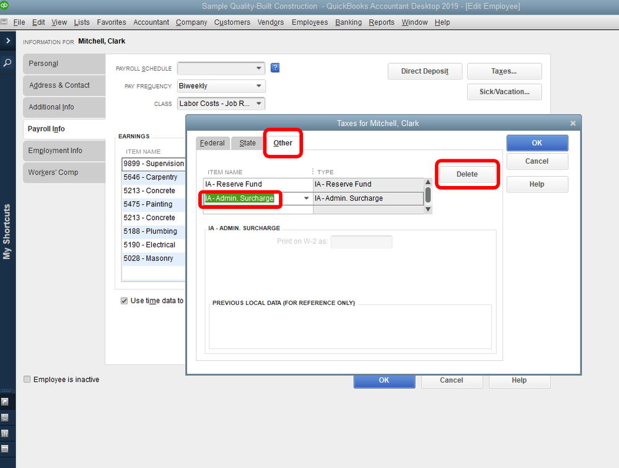Screen dimensions: 619x468
Task: Open the Reports menu
Action: pyautogui.click(x=382, y=22)
